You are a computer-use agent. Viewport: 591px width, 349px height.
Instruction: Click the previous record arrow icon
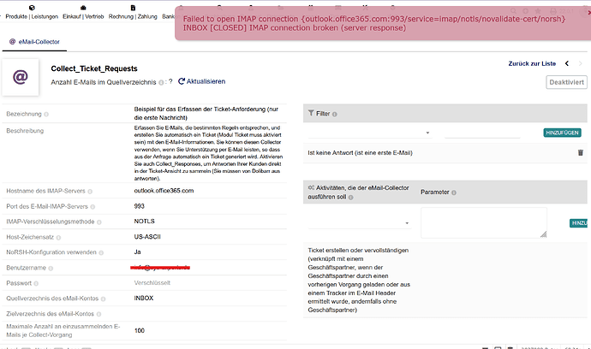(x=564, y=63)
